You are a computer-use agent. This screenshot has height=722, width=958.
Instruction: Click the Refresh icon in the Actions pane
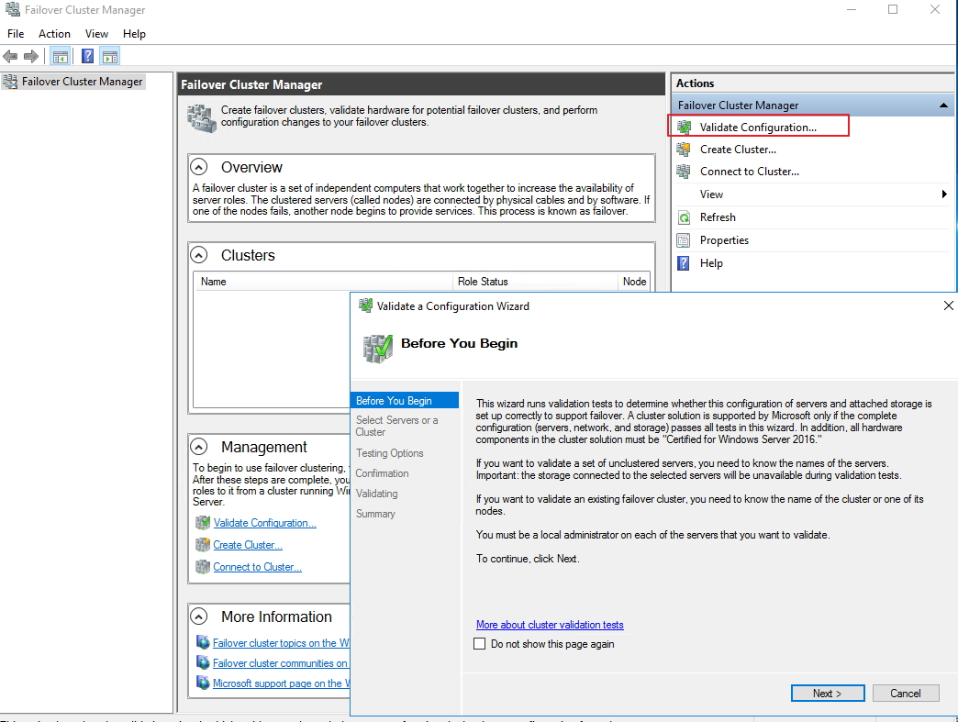point(684,217)
